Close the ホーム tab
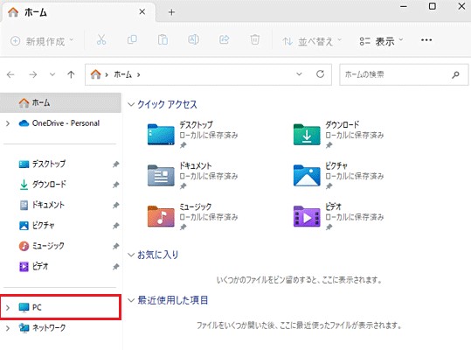 [142, 11]
